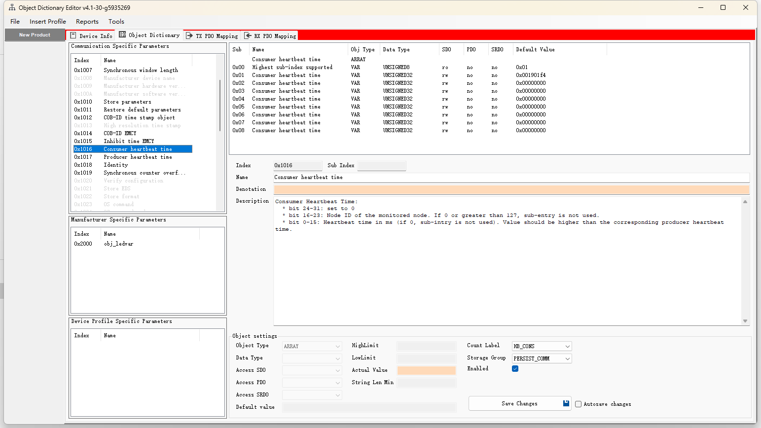Select index 0x1015 Inhibit time EMCY
The width and height of the screenshot is (761, 428).
pos(133,141)
